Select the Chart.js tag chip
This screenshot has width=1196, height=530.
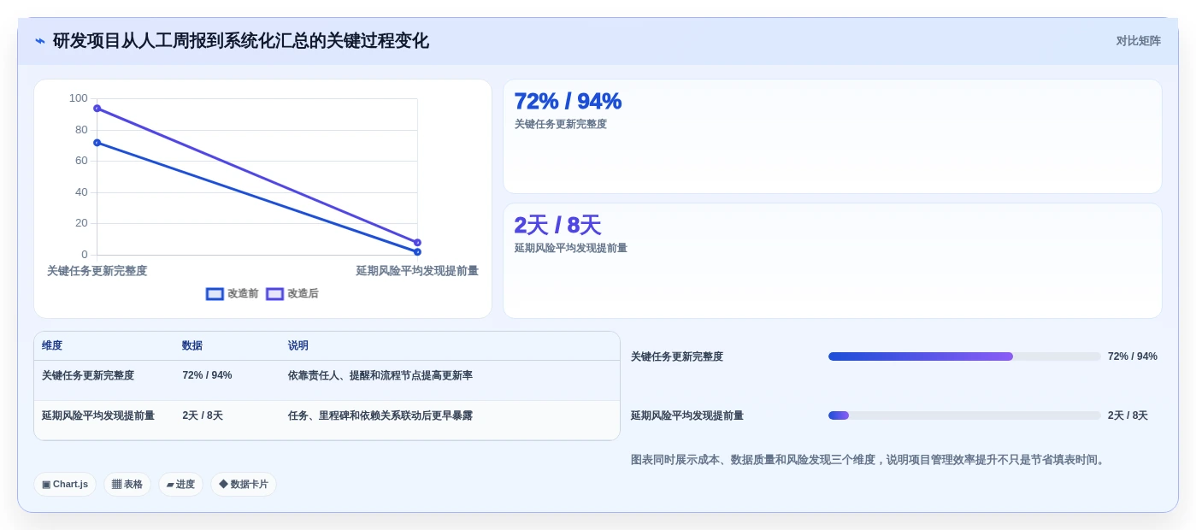[x=65, y=484]
